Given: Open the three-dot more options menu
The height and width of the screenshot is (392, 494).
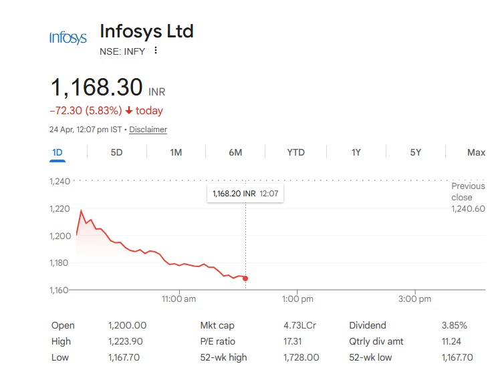Looking at the screenshot, I should tap(156, 51).
